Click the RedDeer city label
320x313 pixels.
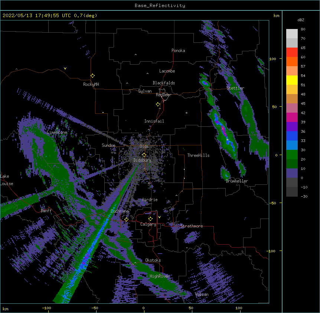click(x=163, y=95)
